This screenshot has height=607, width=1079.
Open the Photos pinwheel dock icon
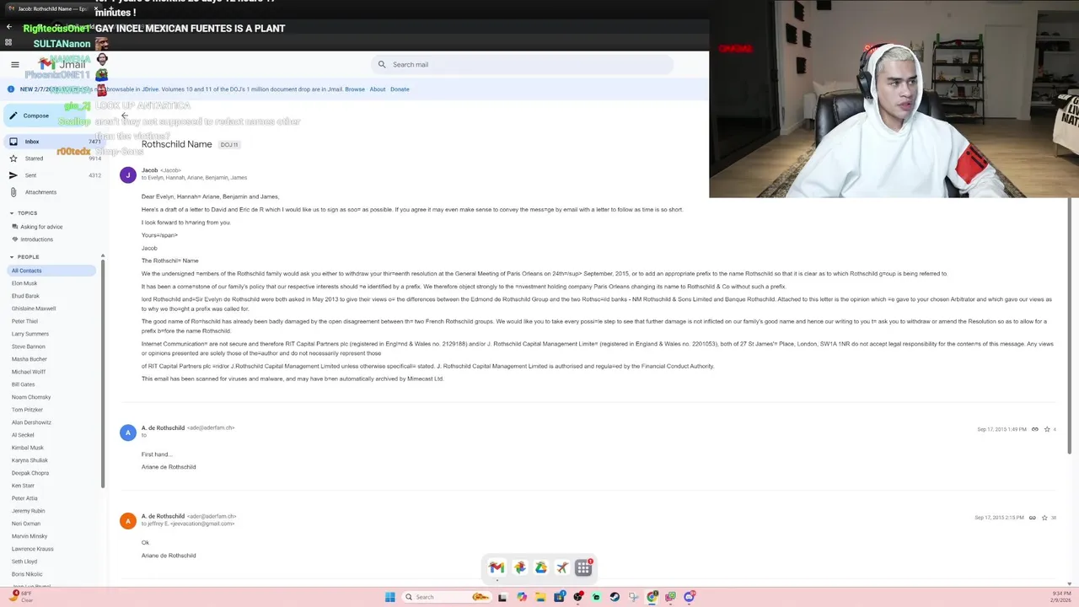tap(519, 567)
